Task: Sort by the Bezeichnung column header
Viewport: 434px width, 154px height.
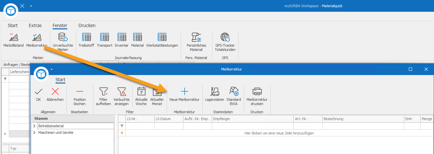Action: [x=363, y=119]
